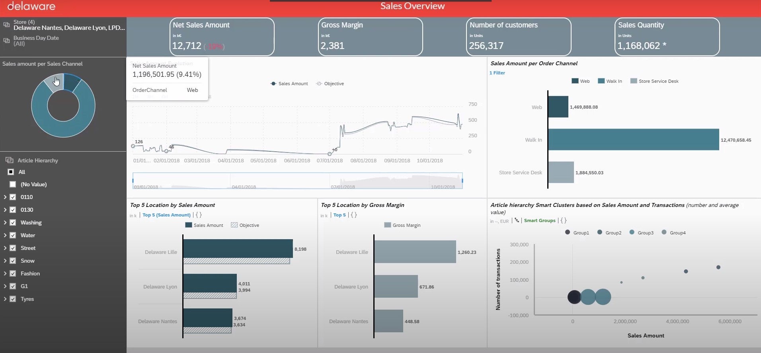Click the hierarchy drill icon beside Smart Groups
Viewport: 761px width, 353px height.
coord(517,220)
